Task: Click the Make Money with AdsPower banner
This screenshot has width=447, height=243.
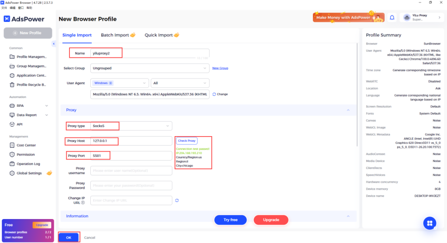Action: click(x=348, y=17)
